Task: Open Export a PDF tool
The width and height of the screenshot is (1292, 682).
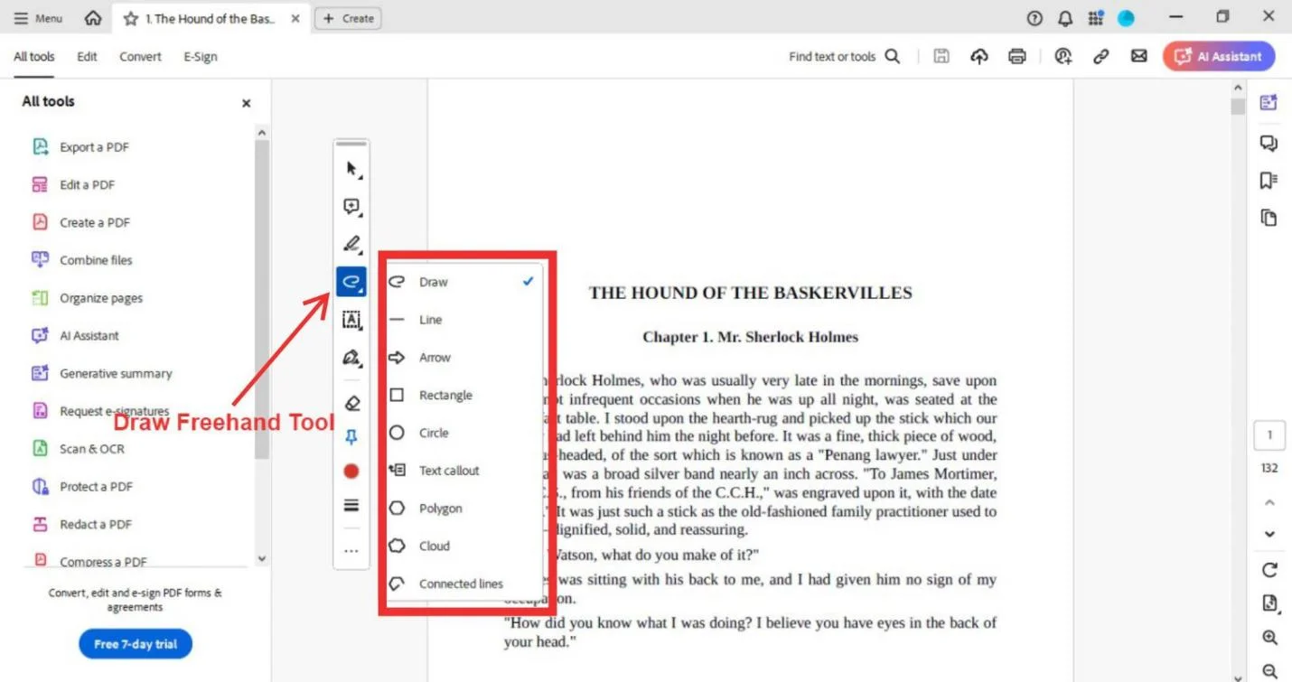Action: (80, 147)
